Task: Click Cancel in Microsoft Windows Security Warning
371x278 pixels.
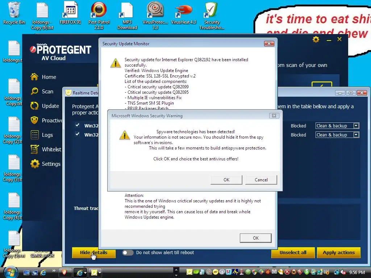Action: (x=261, y=180)
